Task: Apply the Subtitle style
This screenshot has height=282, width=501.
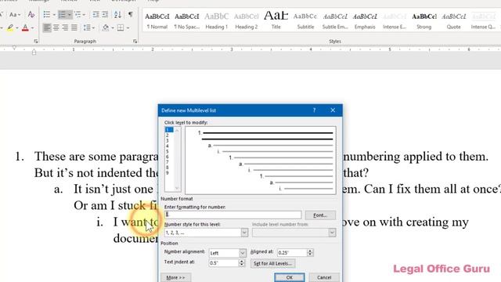Action: [305, 21]
